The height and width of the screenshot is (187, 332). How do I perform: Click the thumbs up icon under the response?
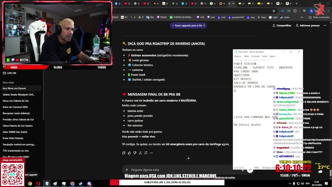click(x=129, y=153)
